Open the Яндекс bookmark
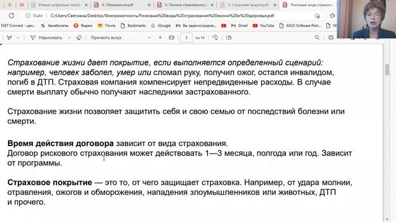Image resolution: width=396 pixels, height=222 pixels. [x=83, y=25]
